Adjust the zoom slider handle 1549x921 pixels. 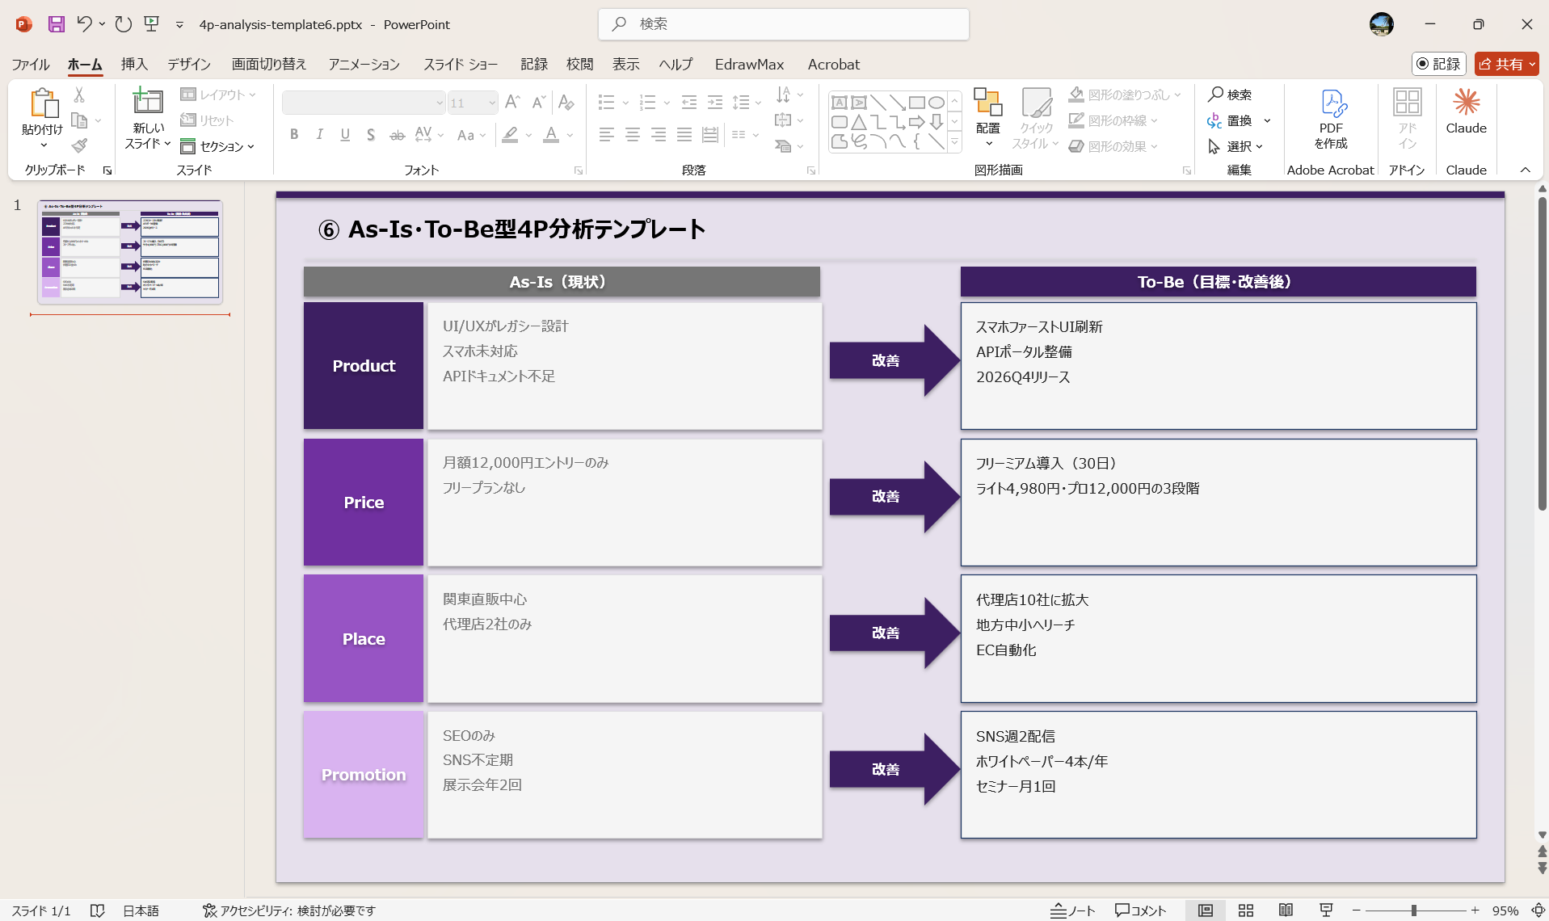coord(1413,910)
